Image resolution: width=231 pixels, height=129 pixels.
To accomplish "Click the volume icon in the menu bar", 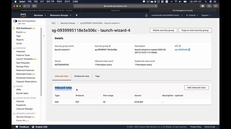I will [x=180, y=1].
